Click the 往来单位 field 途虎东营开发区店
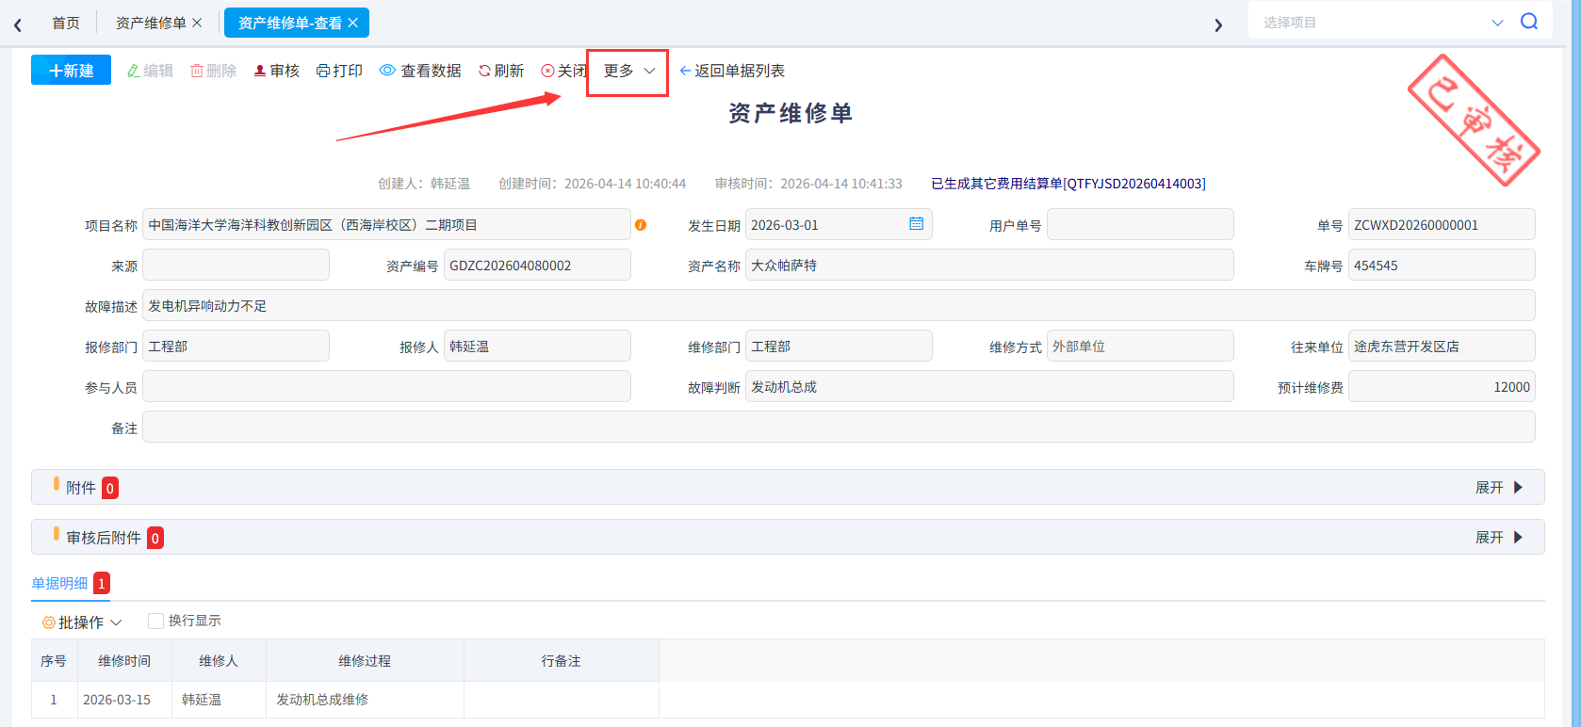Image resolution: width=1581 pixels, height=727 pixels. (x=1442, y=347)
